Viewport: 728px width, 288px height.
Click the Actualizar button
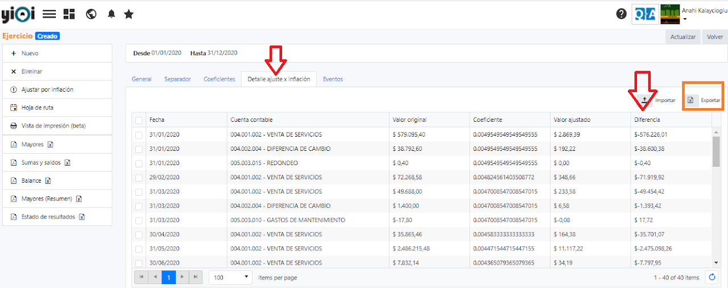(x=683, y=36)
